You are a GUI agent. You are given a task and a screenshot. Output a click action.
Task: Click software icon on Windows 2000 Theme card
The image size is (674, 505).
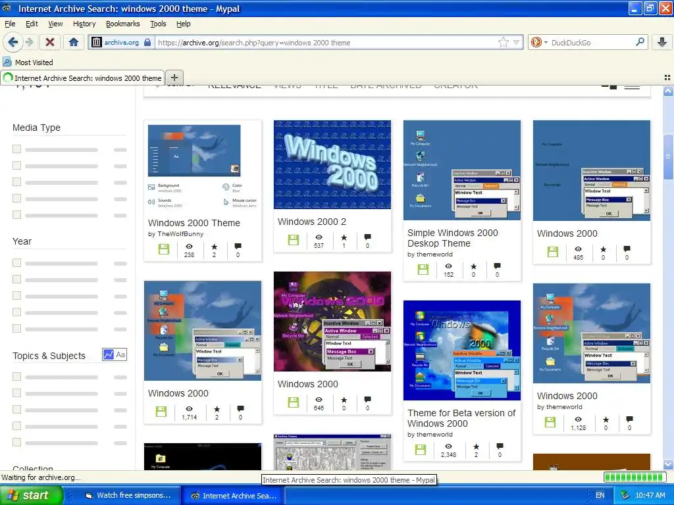click(x=164, y=249)
